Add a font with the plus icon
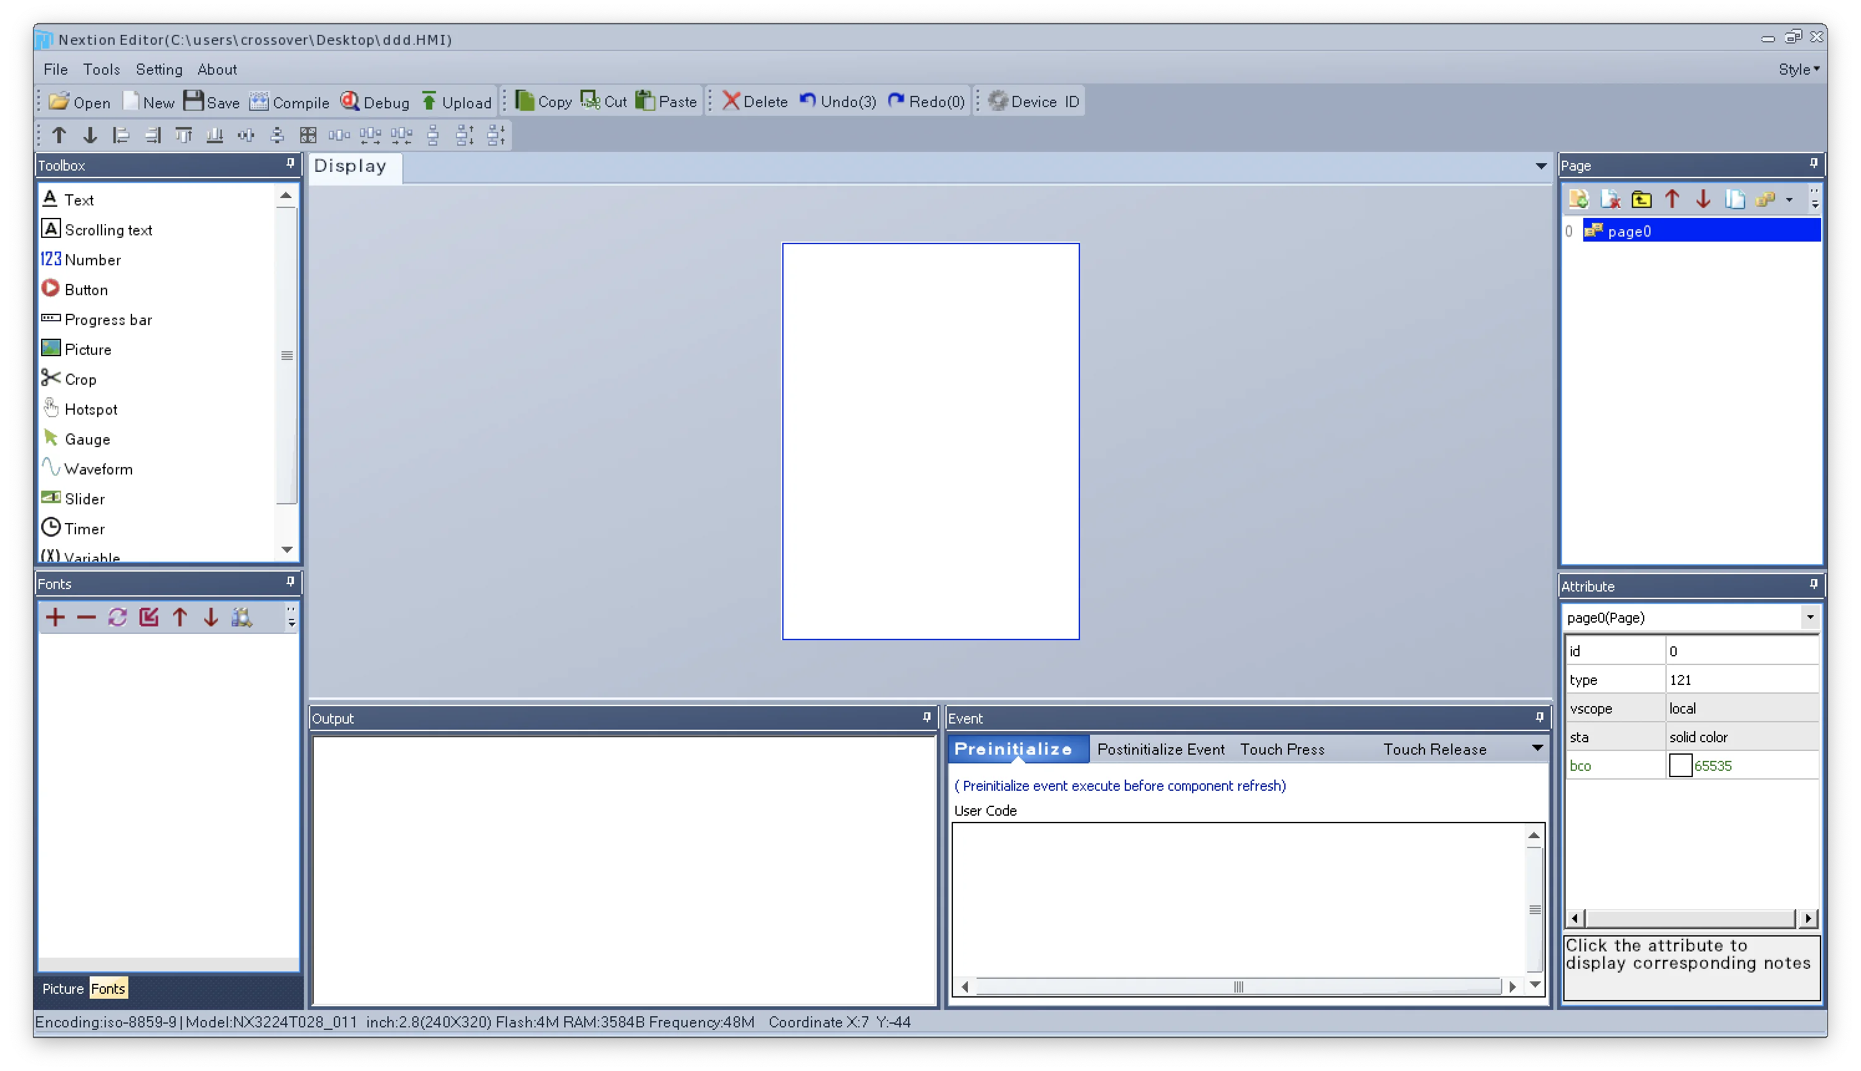 tap(55, 618)
